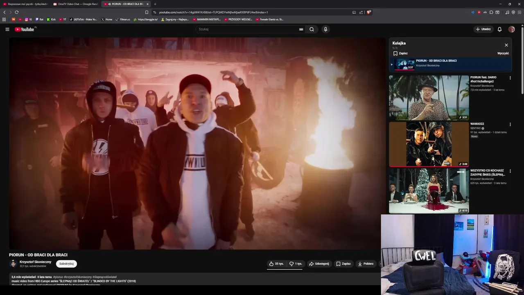This screenshot has height=295, width=524.
Task: Click the share page icon in address bar
Action: (361, 12)
